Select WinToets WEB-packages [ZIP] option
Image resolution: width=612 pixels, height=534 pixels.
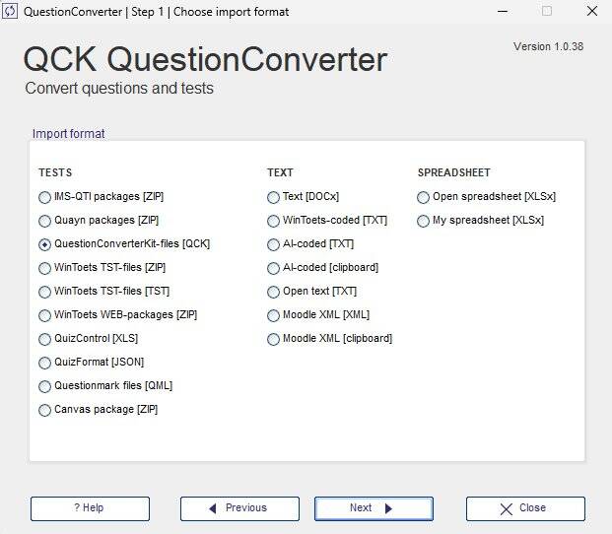pyautogui.click(x=45, y=315)
